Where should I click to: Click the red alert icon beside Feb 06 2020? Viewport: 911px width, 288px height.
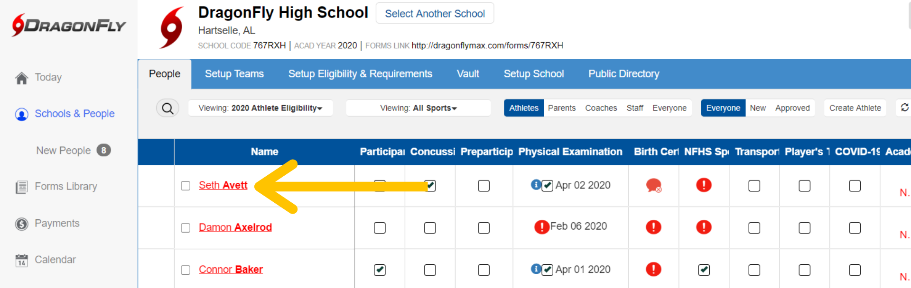[x=541, y=227]
